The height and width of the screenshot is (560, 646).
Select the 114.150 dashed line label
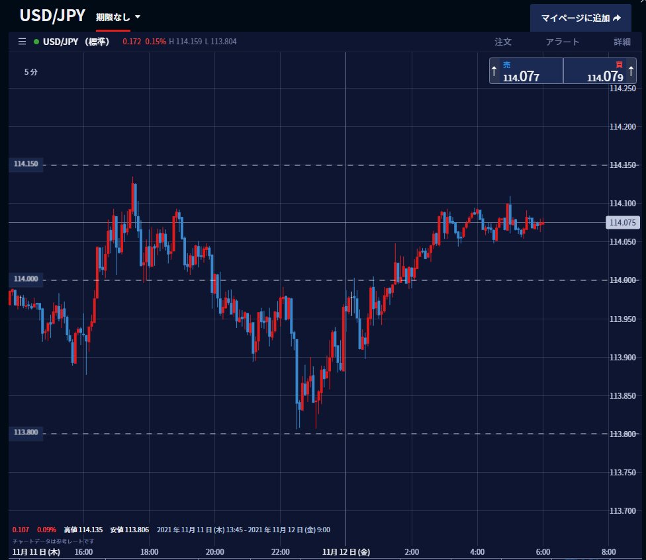click(x=26, y=164)
